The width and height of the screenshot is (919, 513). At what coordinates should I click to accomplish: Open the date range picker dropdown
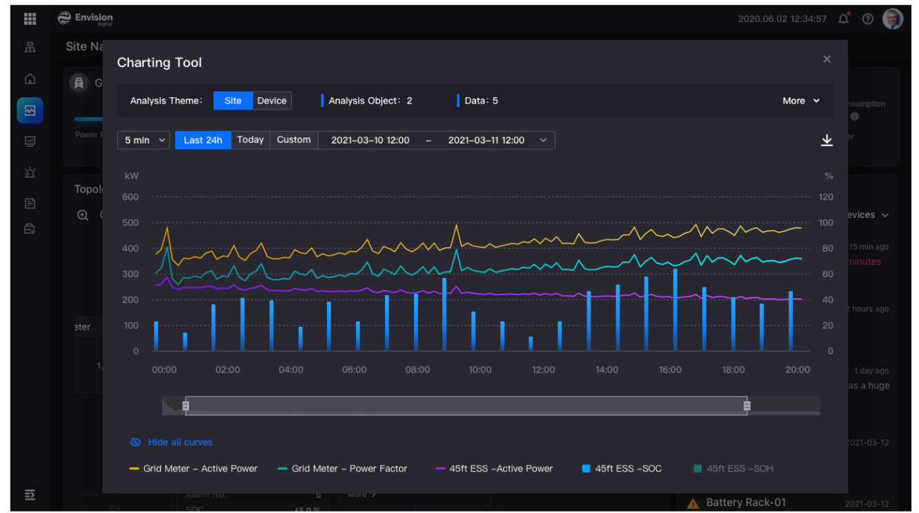point(543,140)
